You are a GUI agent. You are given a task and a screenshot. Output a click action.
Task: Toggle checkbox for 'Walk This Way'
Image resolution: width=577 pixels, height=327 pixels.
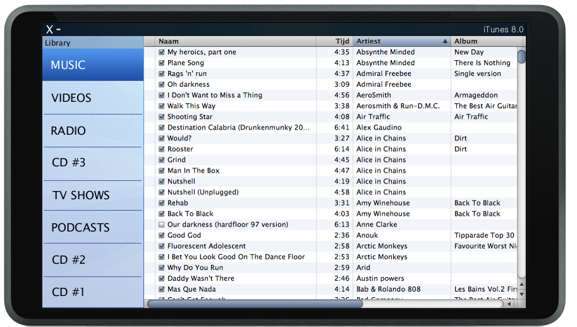tap(162, 106)
